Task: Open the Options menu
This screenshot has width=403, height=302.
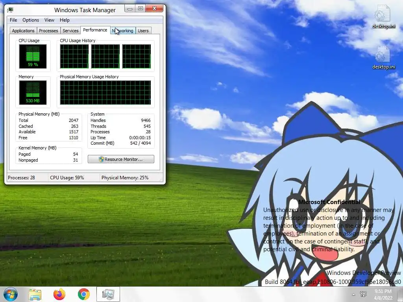Action: tap(31, 20)
